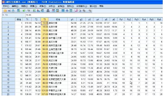Click the p4 cell 102.98
Screen dimensions: 167x99
coord(98,23)
